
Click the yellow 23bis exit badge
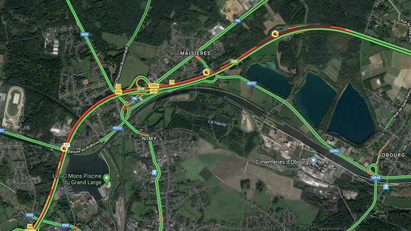pos(154,86)
